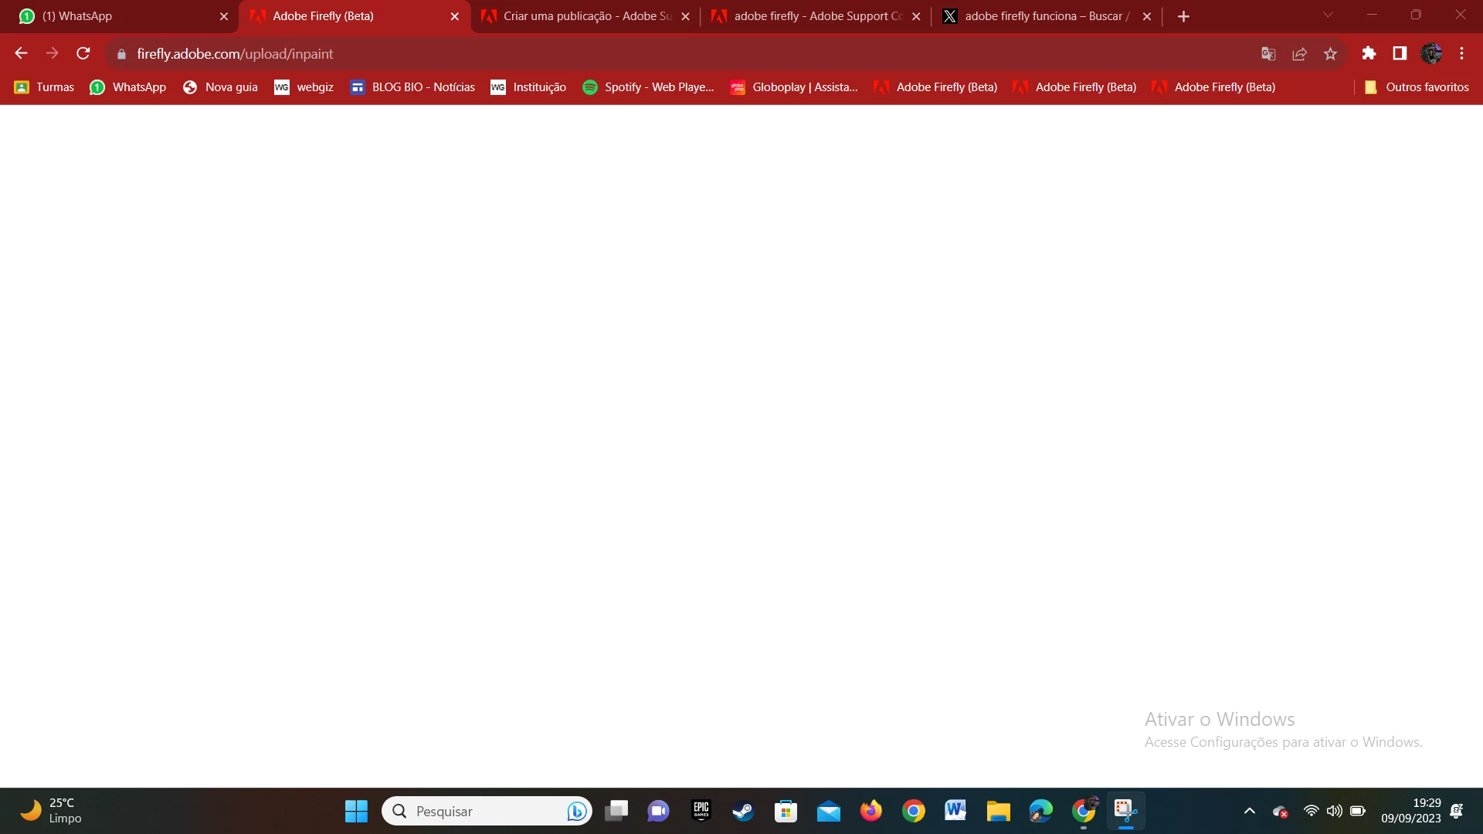Viewport: 1483px width, 834px height.
Task: Open a new browser tab
Action: (1183, 16)
